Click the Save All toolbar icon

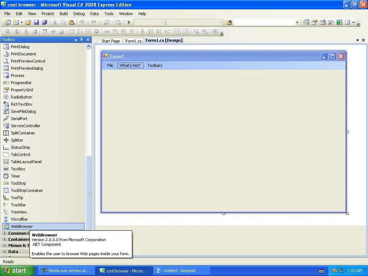[x=44, y=22]
